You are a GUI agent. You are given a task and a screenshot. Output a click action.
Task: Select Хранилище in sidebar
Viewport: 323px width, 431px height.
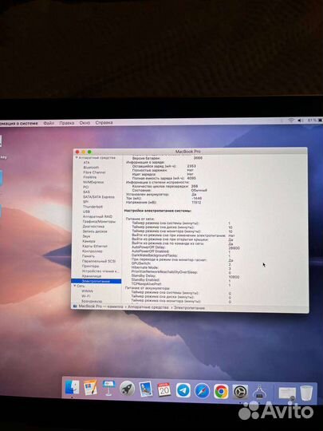(92, 276)
